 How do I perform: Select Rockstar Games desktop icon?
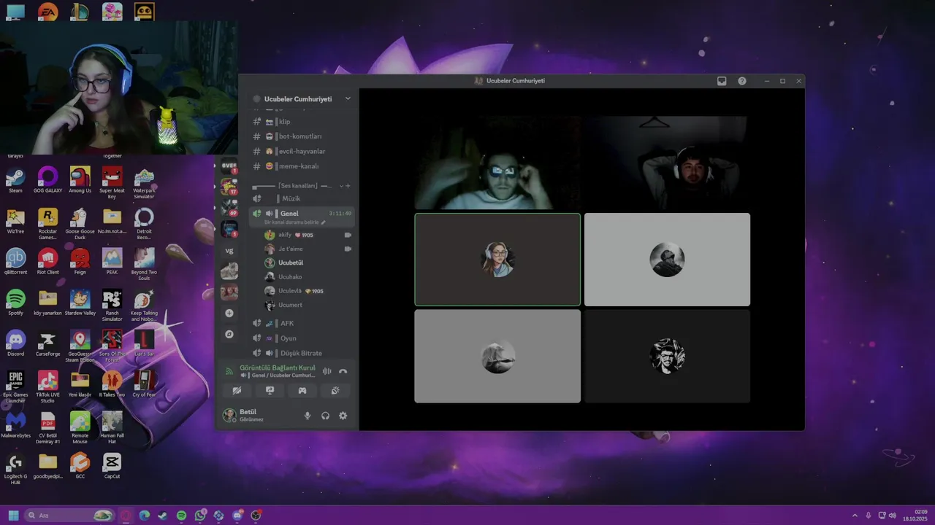point(47,224)
